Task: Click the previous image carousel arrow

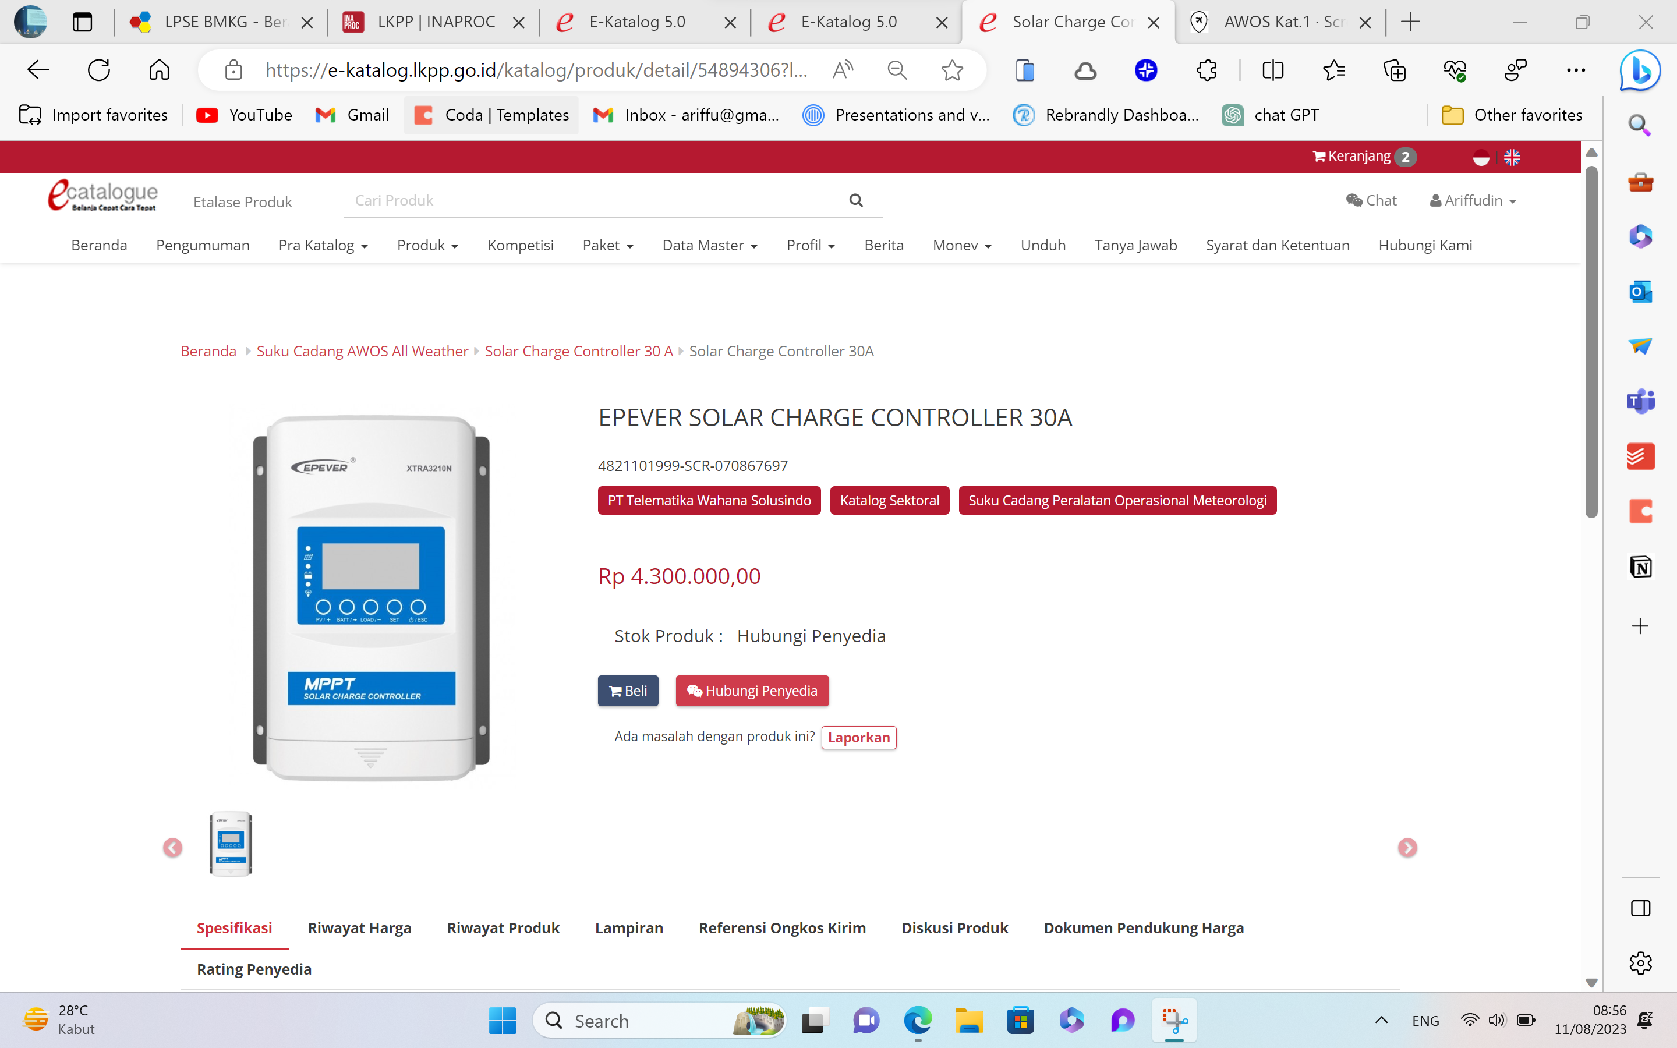Action: (x=172, y=848)
